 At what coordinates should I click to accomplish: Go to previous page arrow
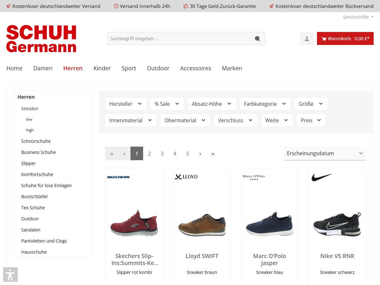(124, 154)
